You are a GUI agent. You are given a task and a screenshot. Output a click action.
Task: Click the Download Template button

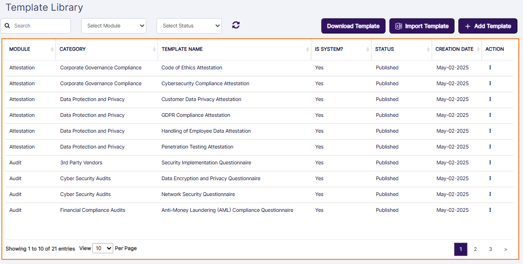coord(353,26)
